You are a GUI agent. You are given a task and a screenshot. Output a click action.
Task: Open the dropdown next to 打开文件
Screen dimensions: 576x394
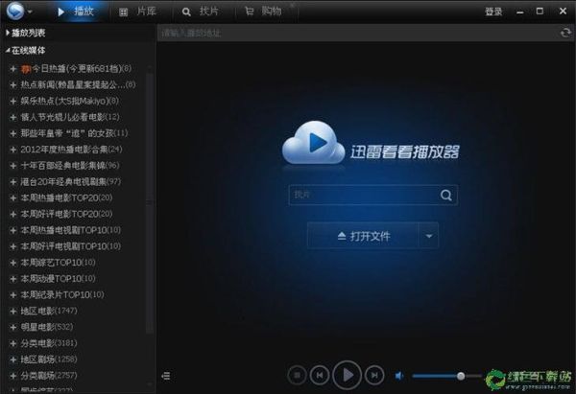[x=429, y=236]
